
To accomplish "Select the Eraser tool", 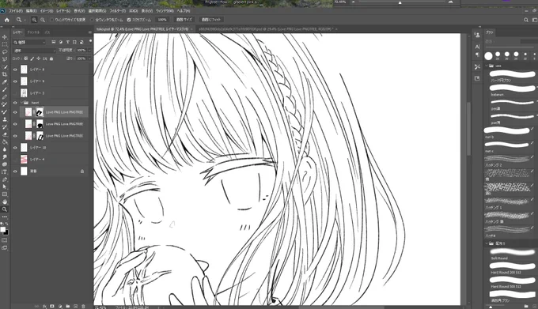I will click(x=5, y=134).
